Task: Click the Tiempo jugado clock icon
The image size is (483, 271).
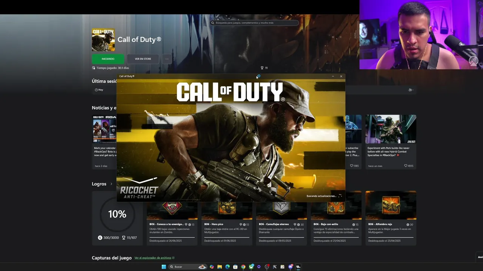Action: (x=94, y=68)
